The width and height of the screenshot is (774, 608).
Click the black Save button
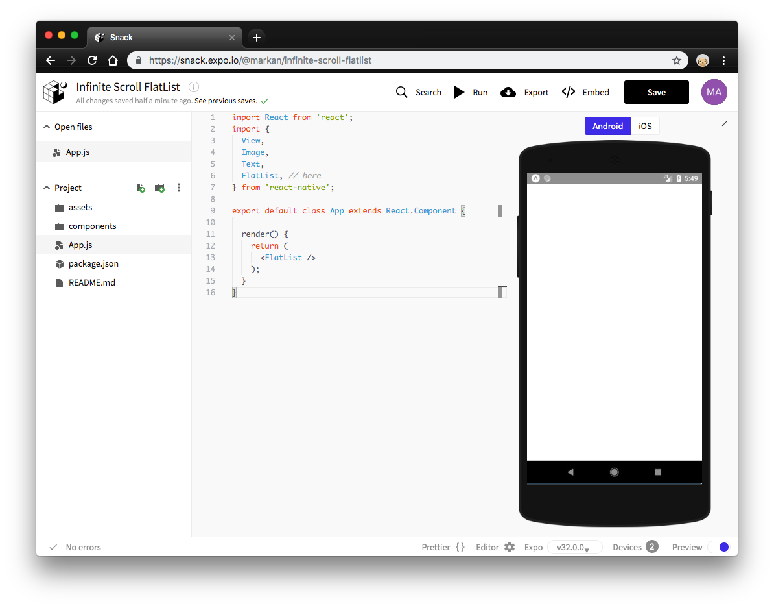(x=656, y=92)
